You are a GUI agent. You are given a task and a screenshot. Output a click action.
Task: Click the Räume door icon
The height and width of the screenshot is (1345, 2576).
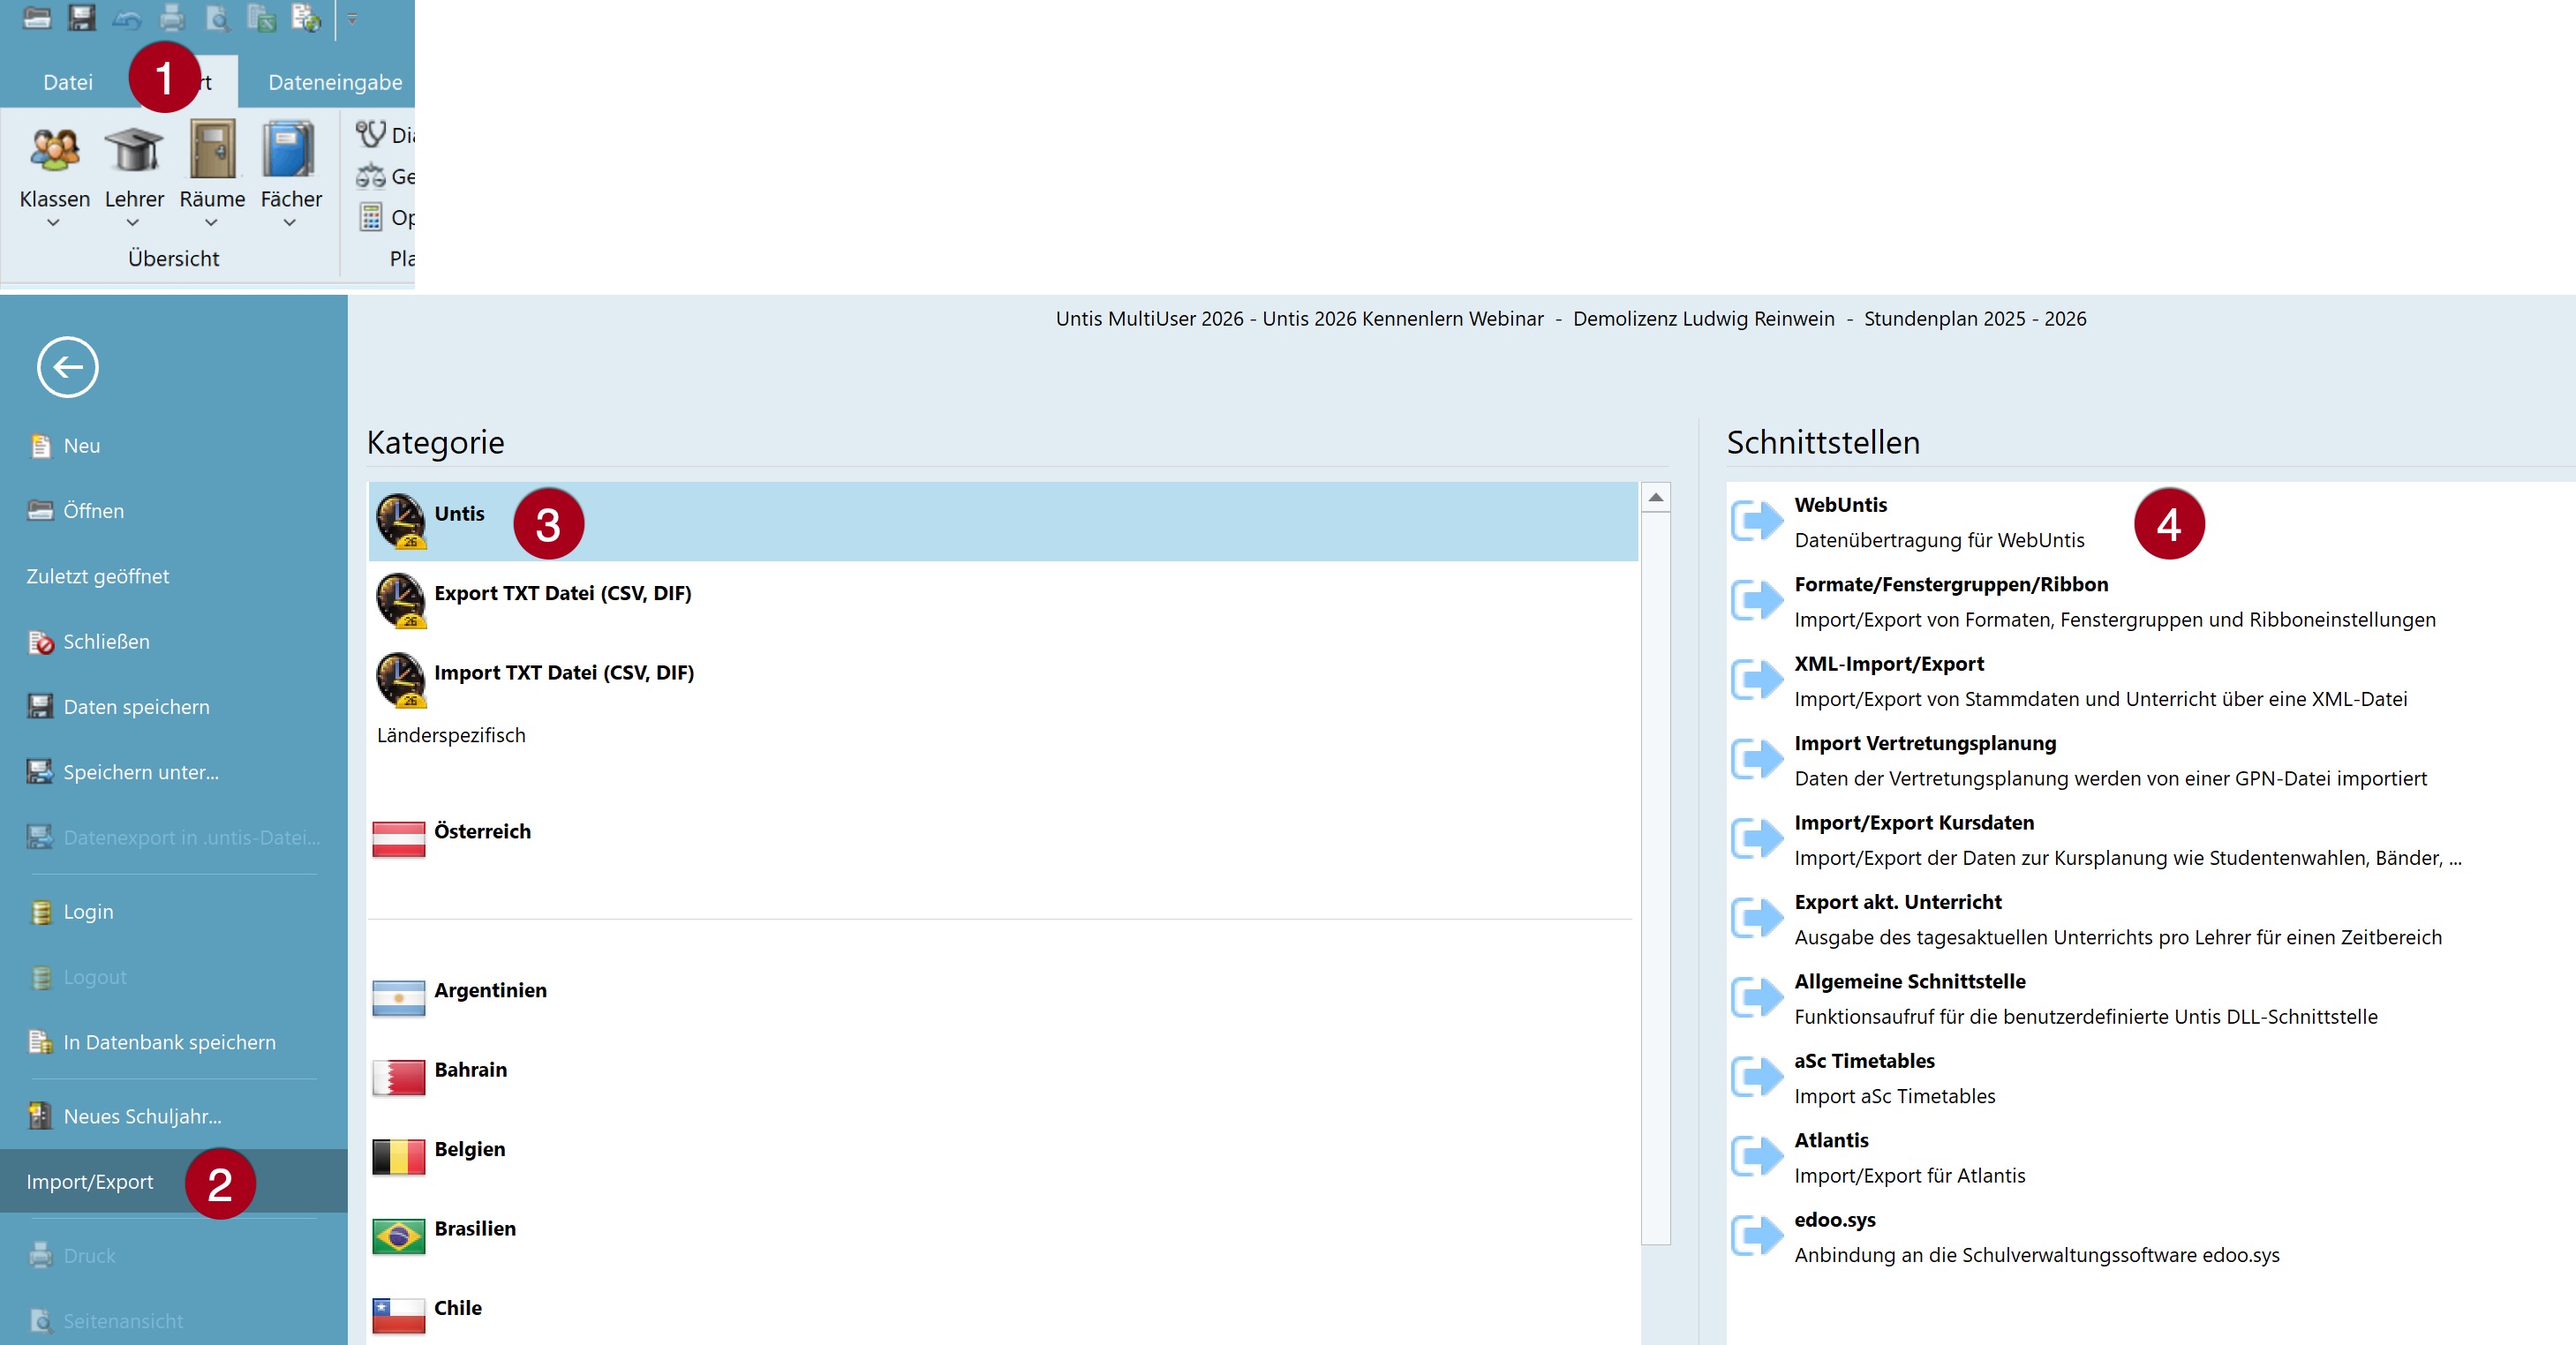pos(212,150)
